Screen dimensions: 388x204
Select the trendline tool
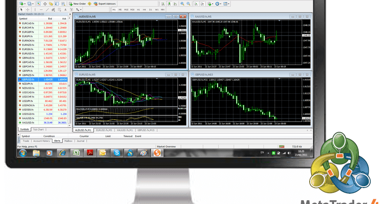[x=47, y=10]
